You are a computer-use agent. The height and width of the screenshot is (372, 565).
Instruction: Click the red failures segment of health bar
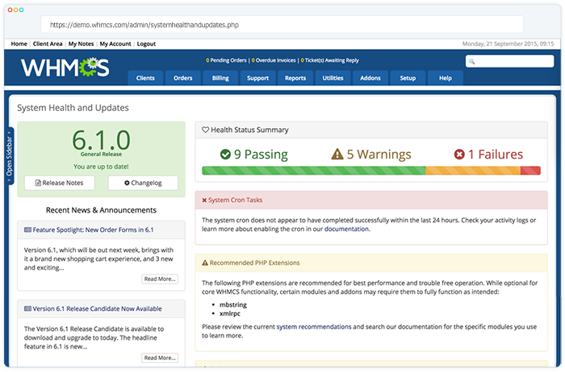[530, 171]
